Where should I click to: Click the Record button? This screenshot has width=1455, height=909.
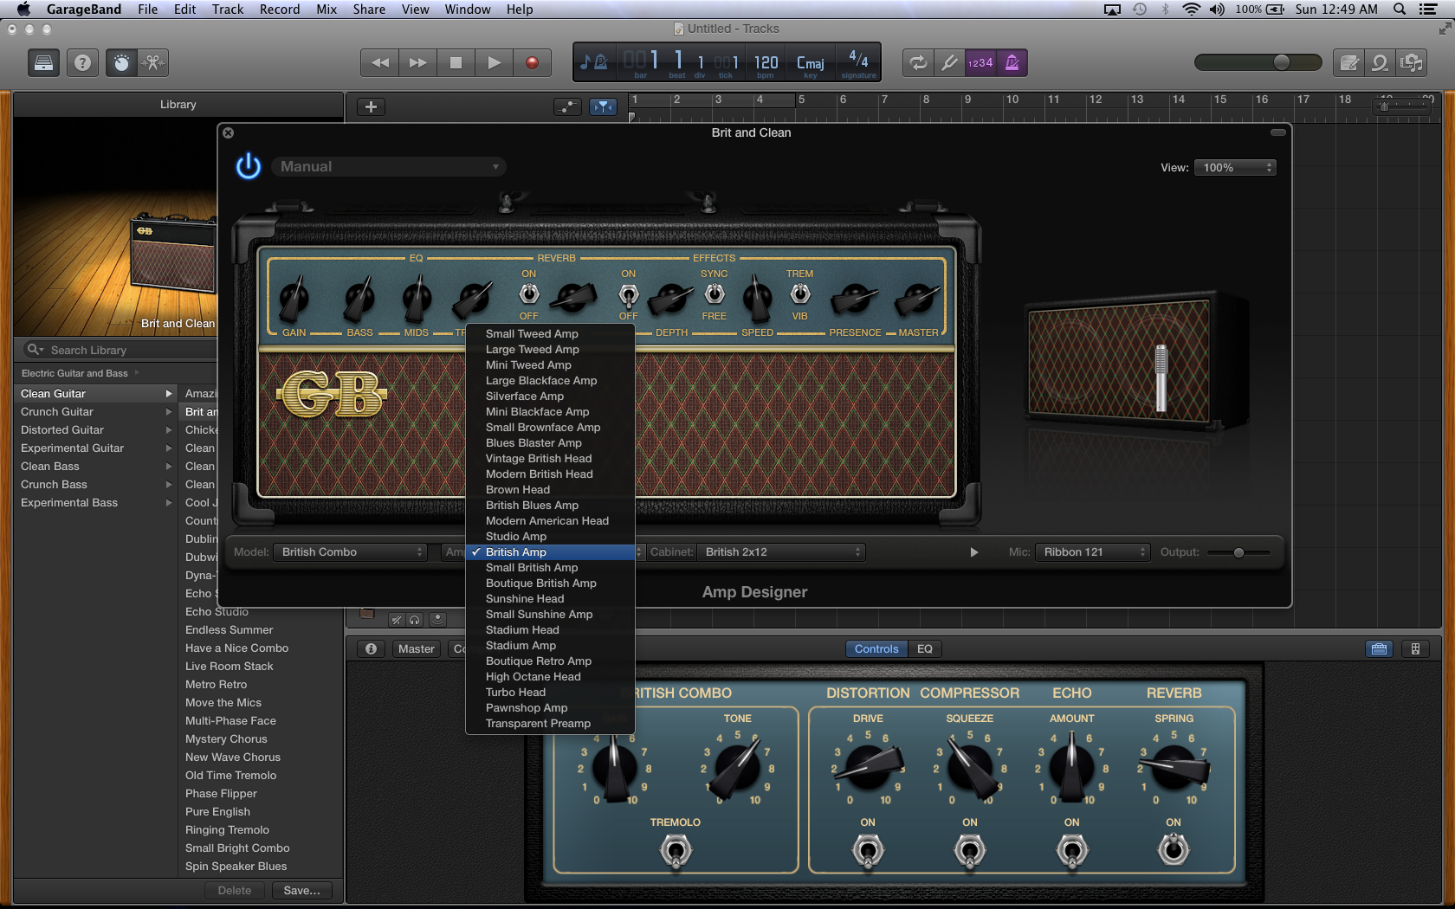pos(532,62)
